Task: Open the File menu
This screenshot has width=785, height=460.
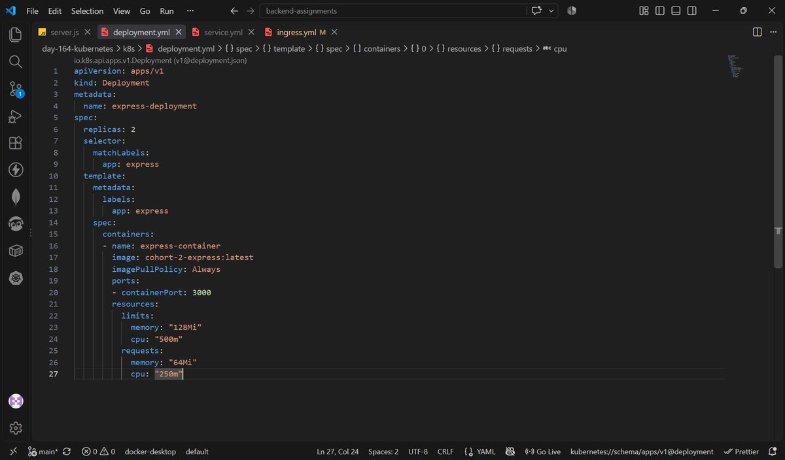Action: point(32,11)
